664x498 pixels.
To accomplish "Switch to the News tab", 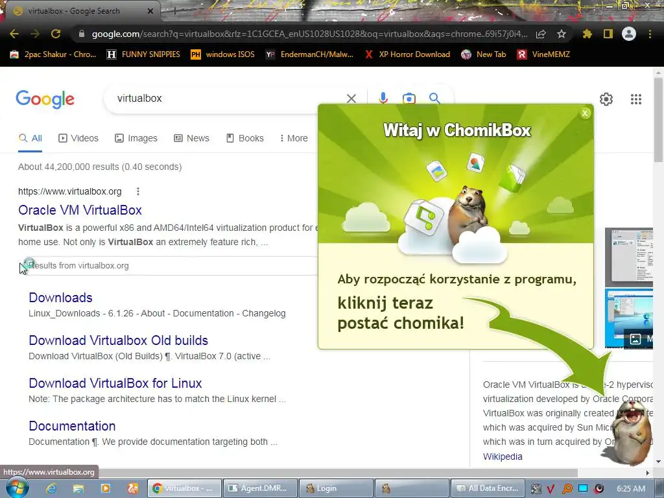I will (x=191, y=138).
